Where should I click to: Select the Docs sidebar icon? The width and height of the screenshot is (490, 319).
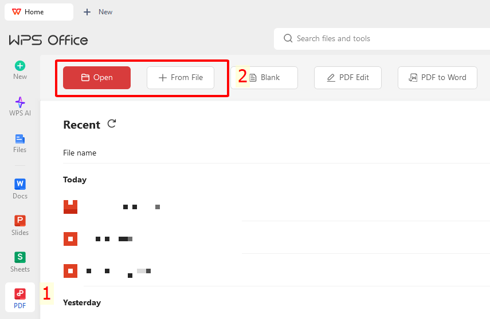[x=20, y=184]
